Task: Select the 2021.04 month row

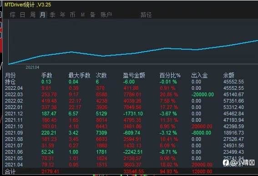Action: tap(14, 165)
